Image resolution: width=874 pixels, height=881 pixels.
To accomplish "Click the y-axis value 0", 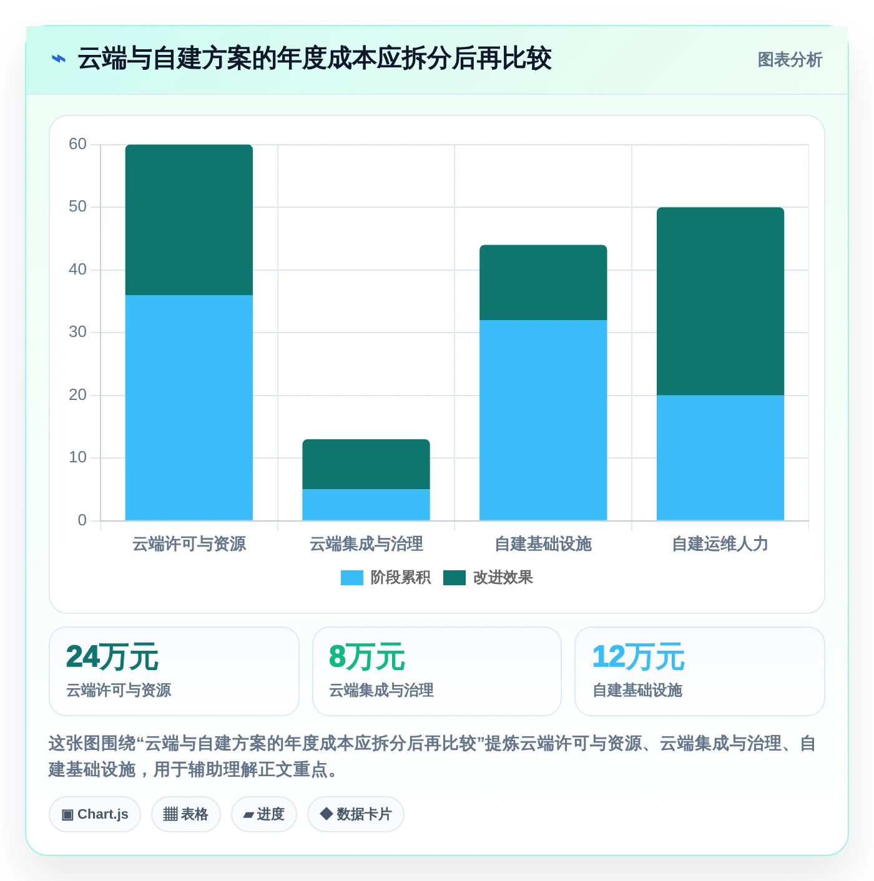I will (x=82, y=520).
